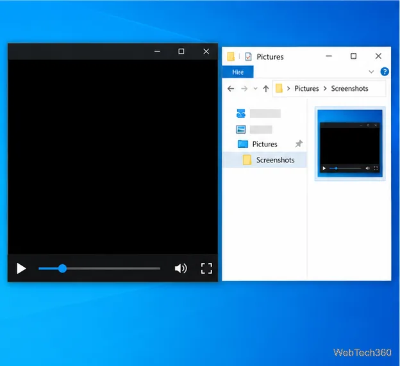Click the grey unplayed part of the seek bar

[113, 269]
